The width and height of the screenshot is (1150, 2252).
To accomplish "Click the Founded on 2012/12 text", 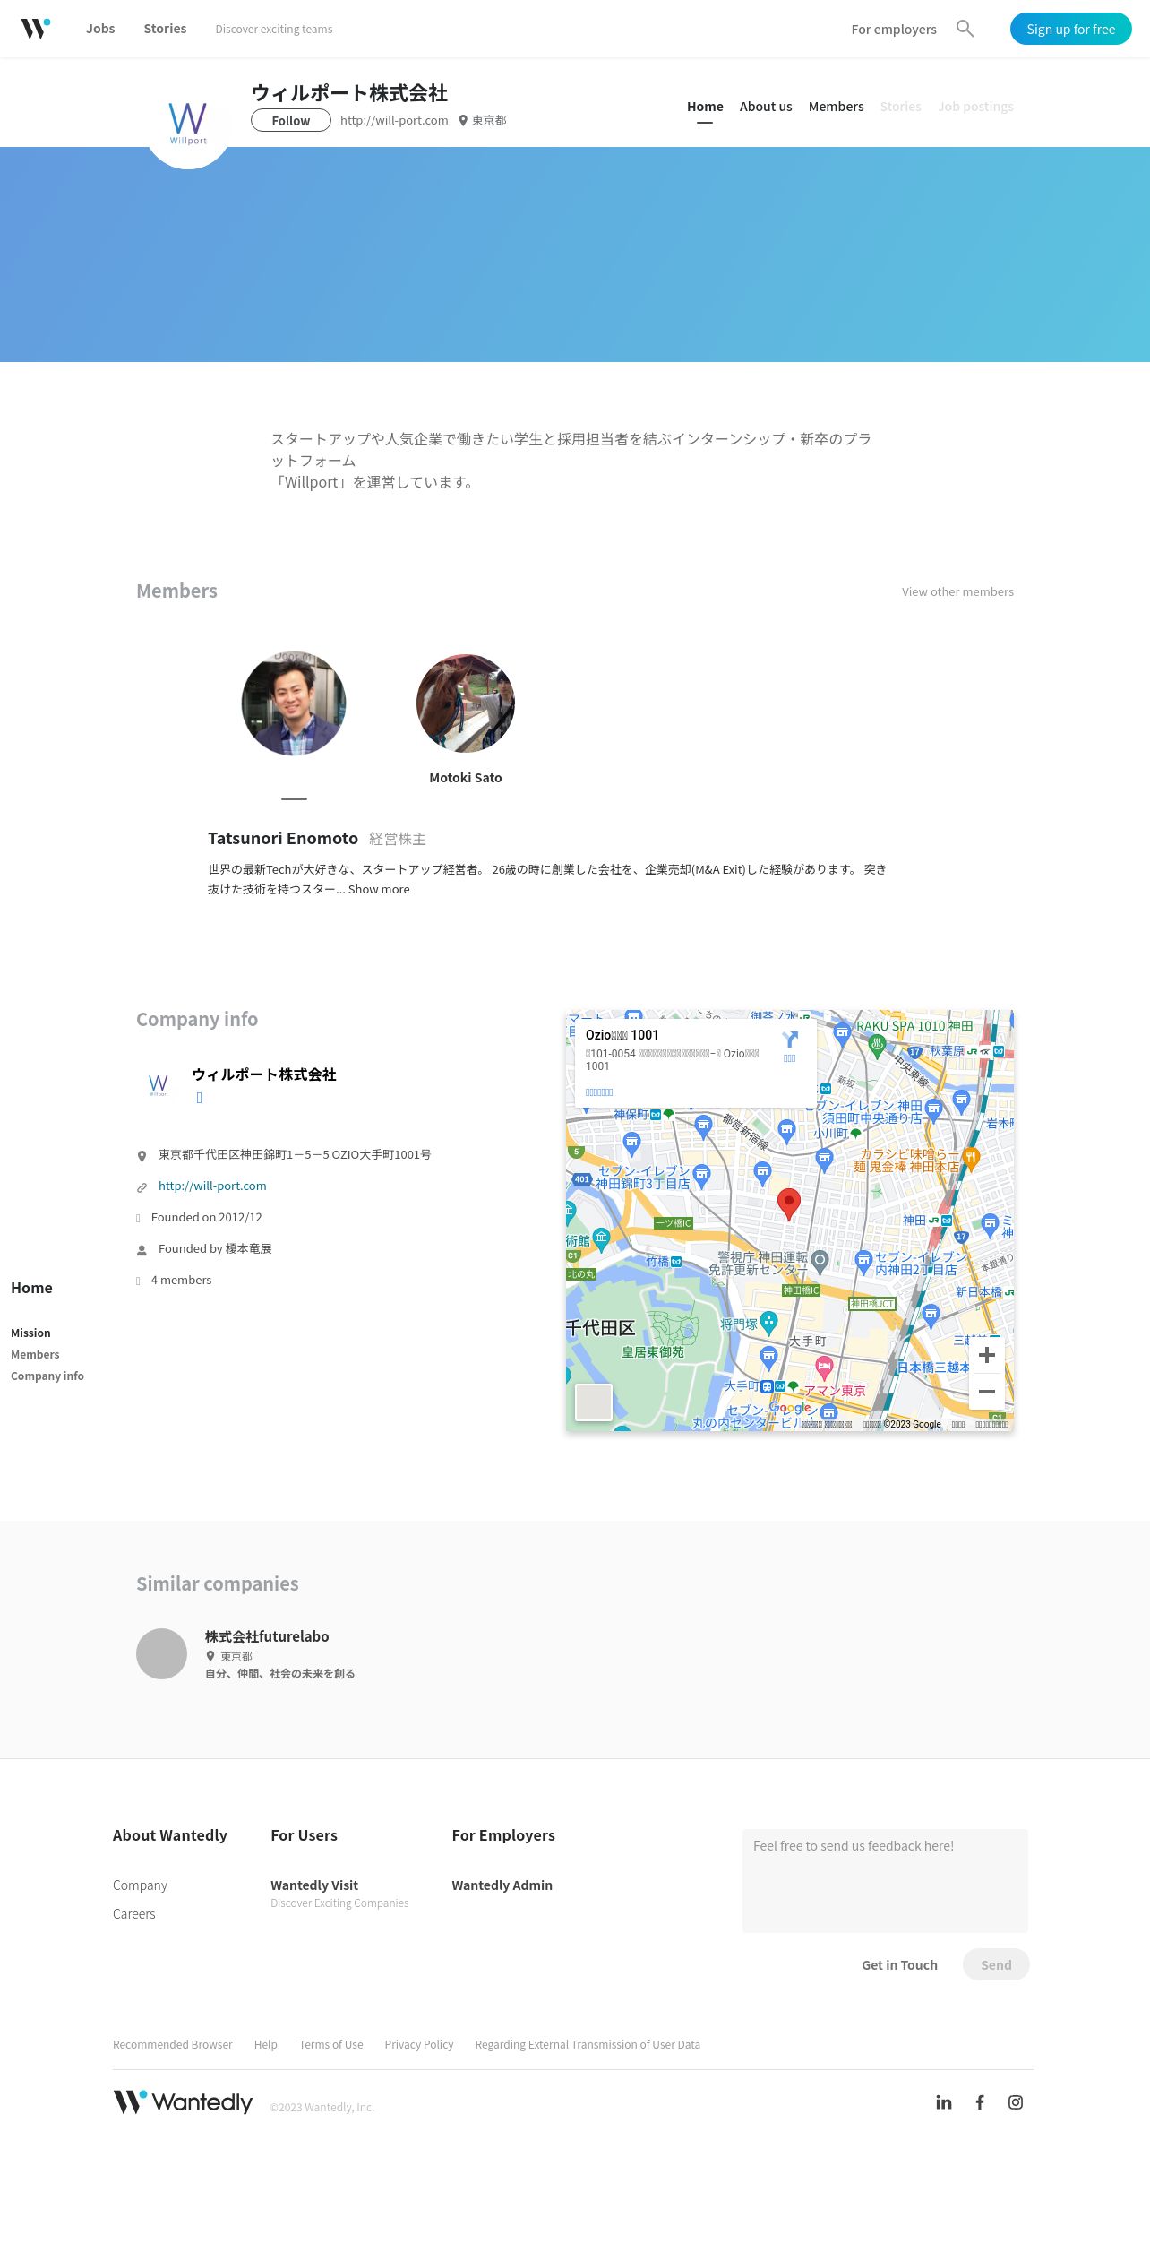I will [207, 1217].
